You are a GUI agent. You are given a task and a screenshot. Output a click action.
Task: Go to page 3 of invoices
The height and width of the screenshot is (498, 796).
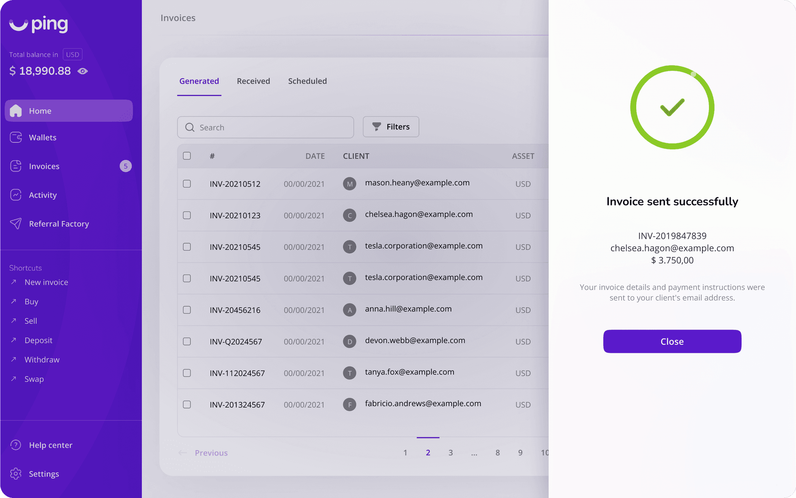pos(451,452)
